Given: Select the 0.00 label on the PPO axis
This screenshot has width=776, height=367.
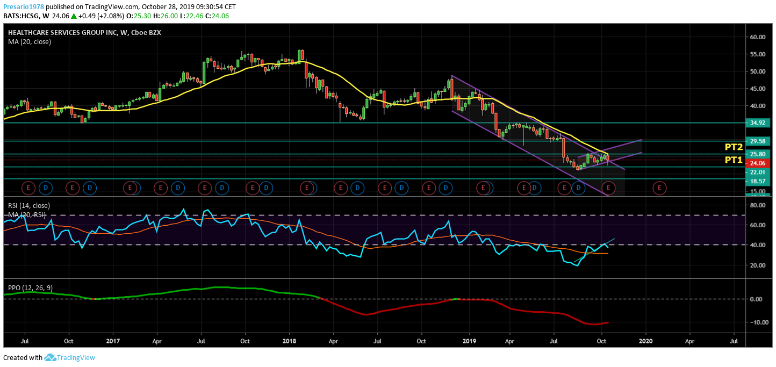Looking at the screenshot, I should point(757,299).
